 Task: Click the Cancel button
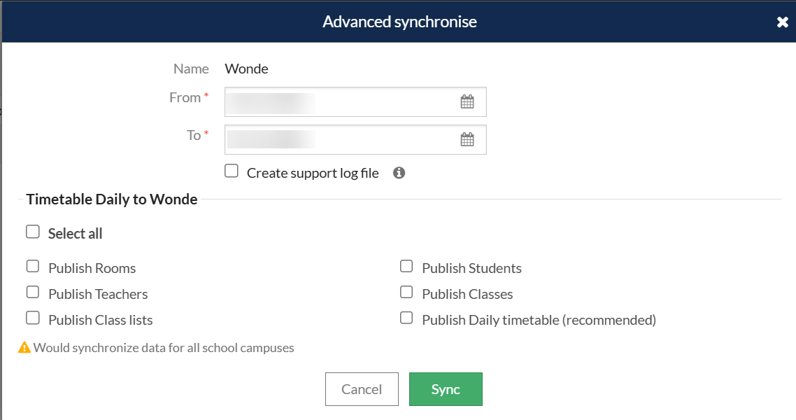362,389
